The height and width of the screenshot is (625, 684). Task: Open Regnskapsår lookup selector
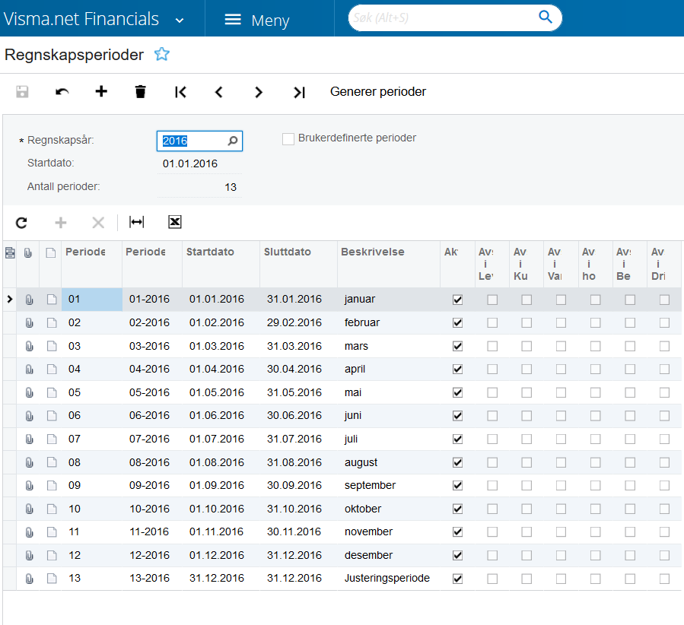click(x=233, y=141)
